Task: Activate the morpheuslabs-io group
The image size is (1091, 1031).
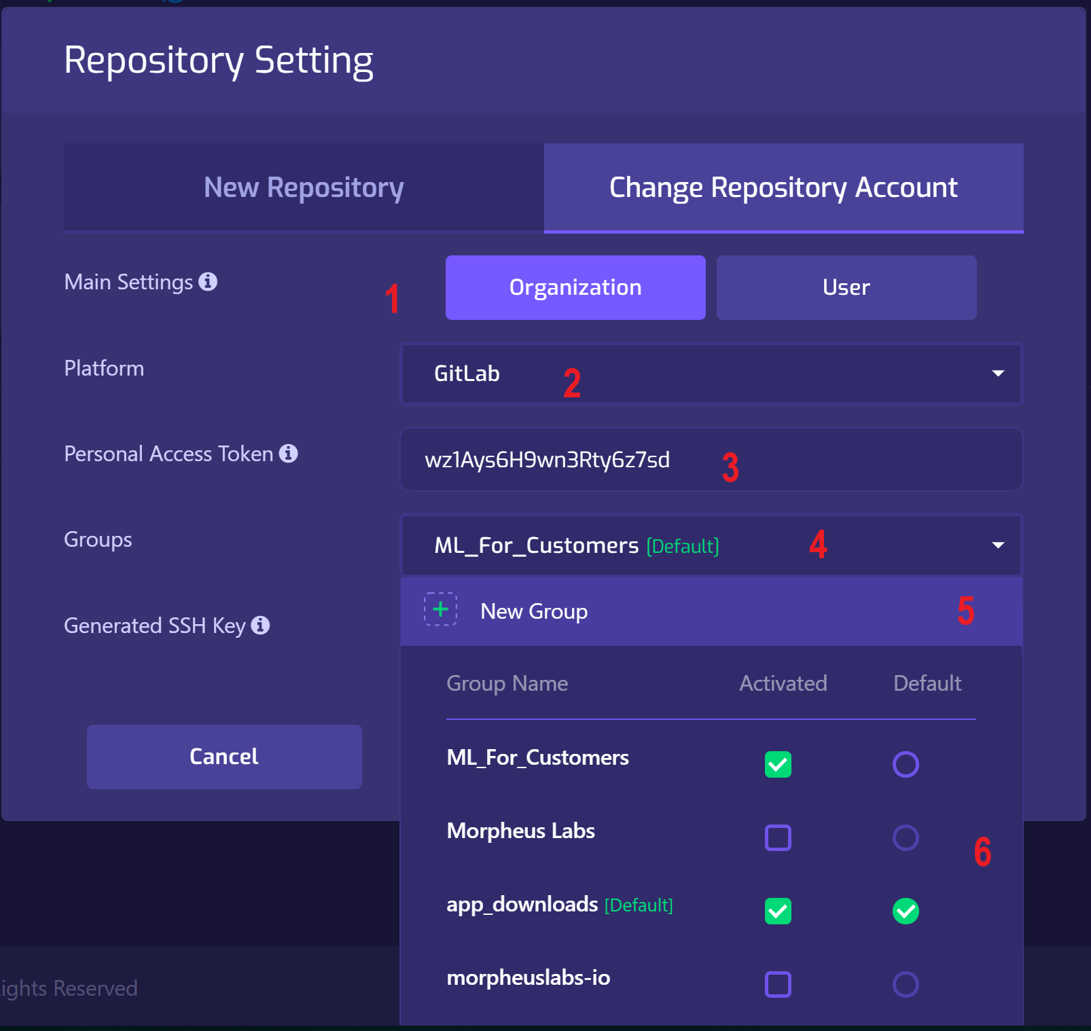Action: tap(778, 985)
